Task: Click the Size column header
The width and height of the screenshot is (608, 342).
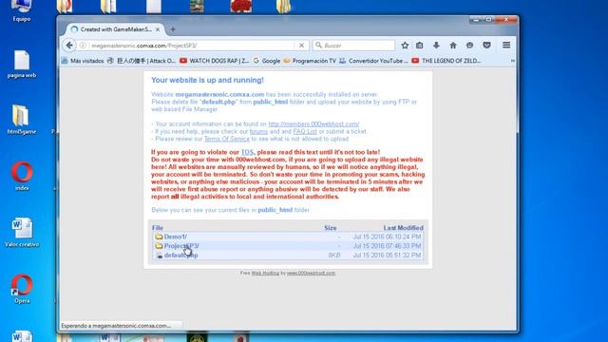Action: [x=331, y=228]
